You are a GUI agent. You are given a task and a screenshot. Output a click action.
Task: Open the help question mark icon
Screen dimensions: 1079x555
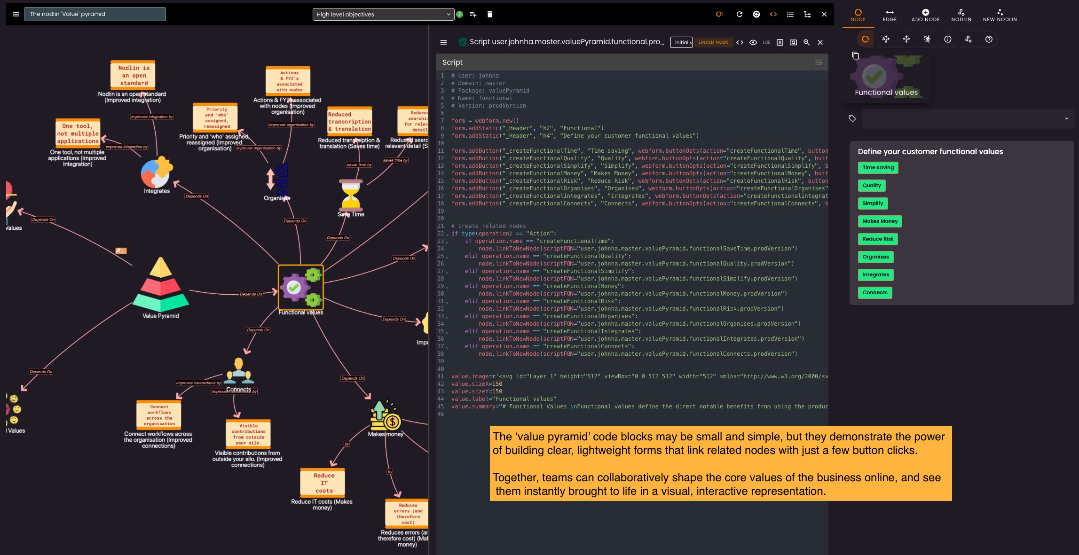(x=989, y=39)
